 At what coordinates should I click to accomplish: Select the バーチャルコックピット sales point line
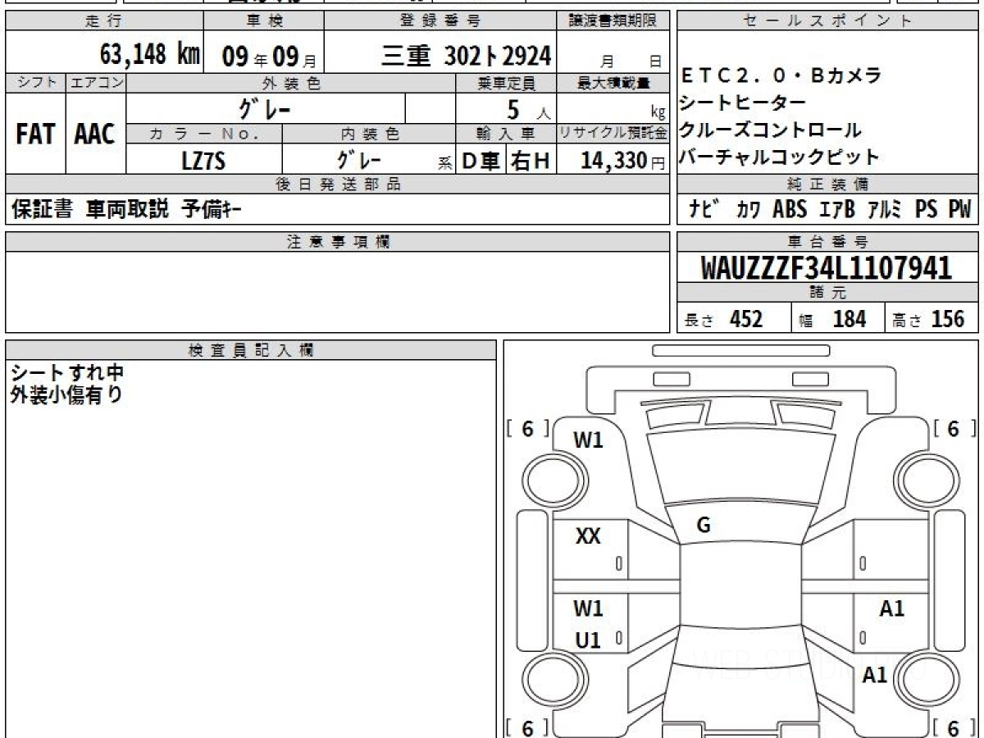(x=778, y=157)
